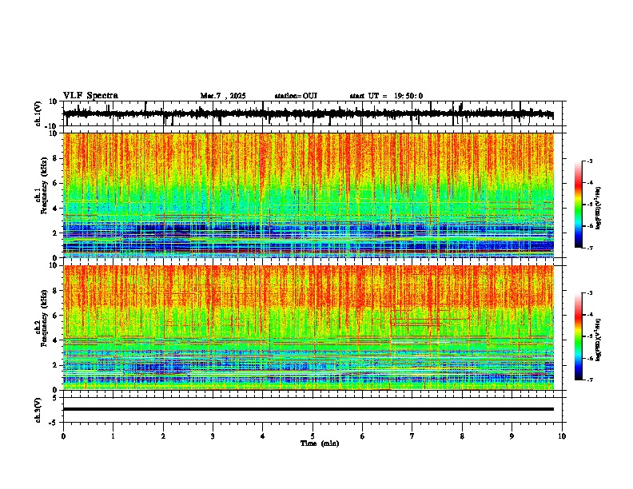The height and width of the screenshot is (489, 633).
Task: Select the "start UT = 19:50:0" text
Action: (386, 96)
